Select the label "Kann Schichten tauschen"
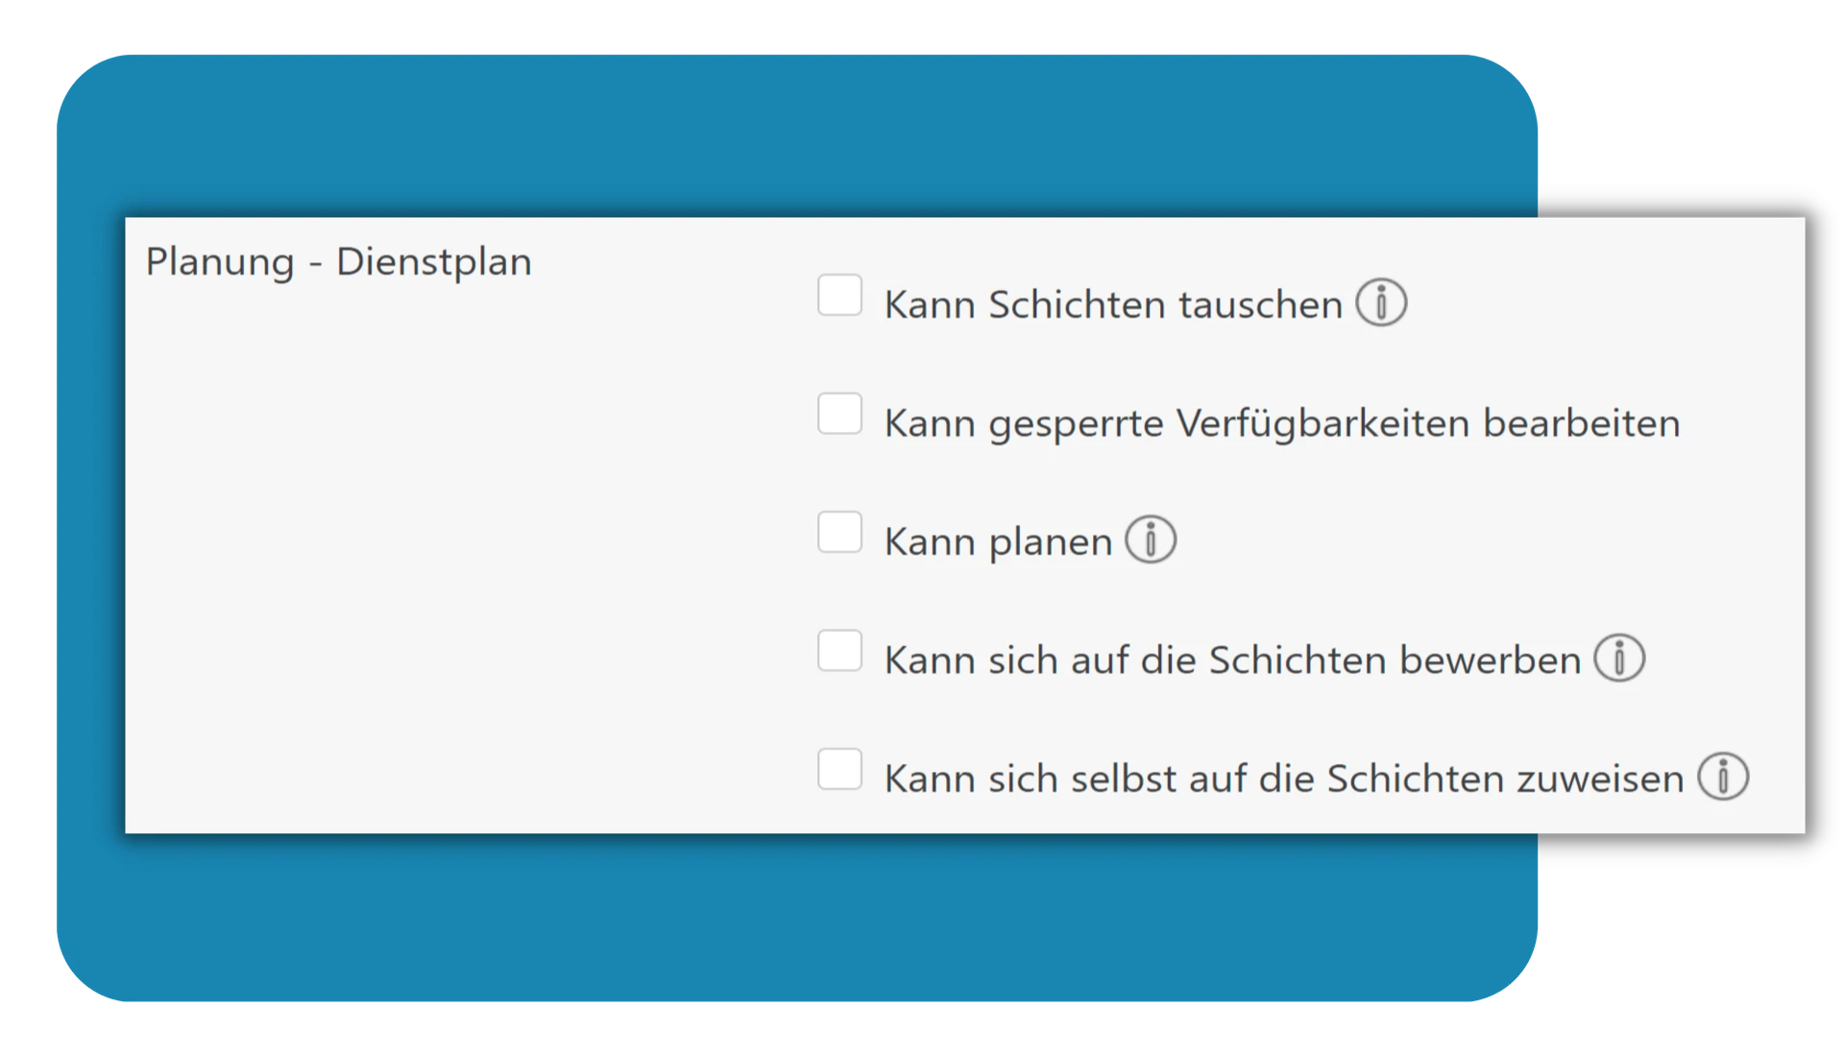This screenshot has width=1844, height=1056. coord(1112,303)
